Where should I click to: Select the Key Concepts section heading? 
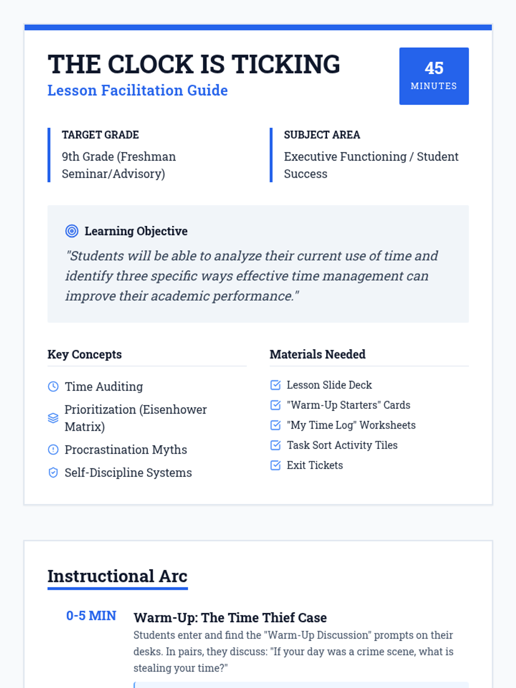click(85, 354)
